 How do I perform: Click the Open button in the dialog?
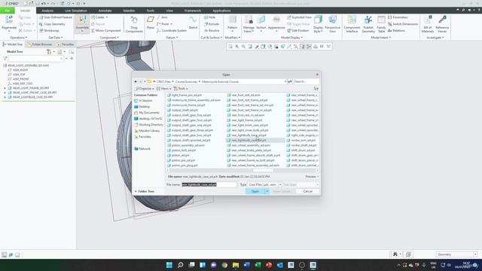click(255, 191)
